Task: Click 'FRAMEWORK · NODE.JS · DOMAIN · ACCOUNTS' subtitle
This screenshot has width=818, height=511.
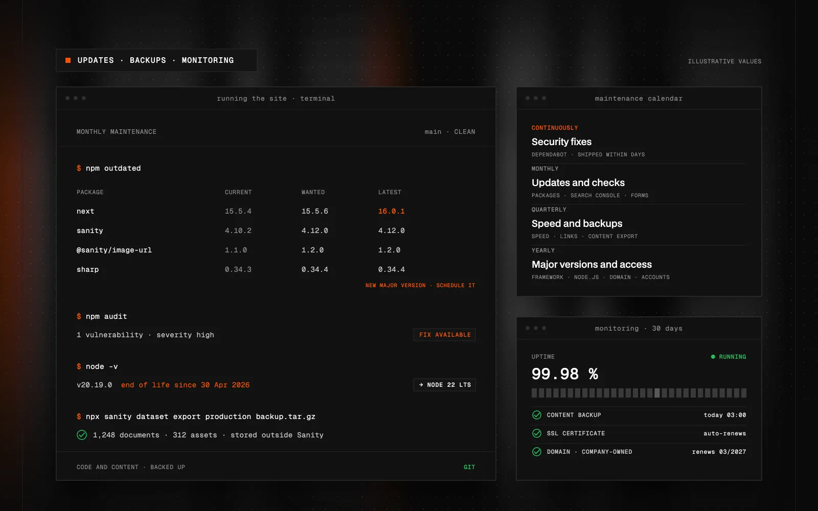Action: coord(601,277)
